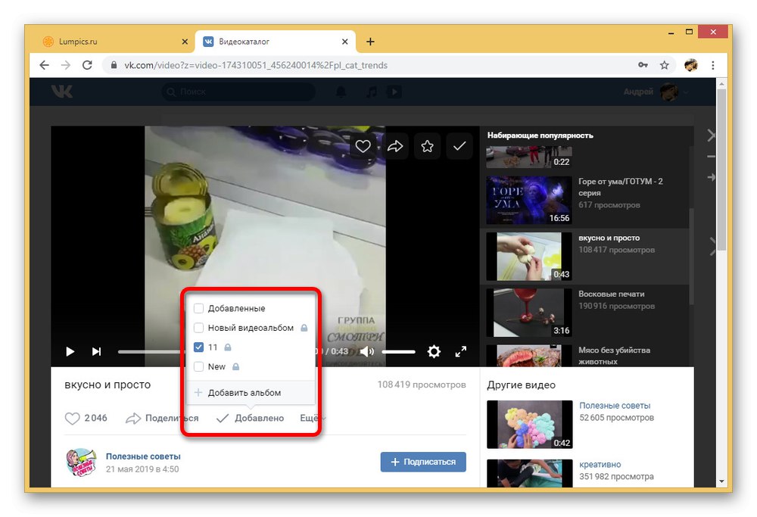This screenshot has height=517, width=757.
Task: Open the Восковые печати video thumbnail
Action: pos(528,313)
